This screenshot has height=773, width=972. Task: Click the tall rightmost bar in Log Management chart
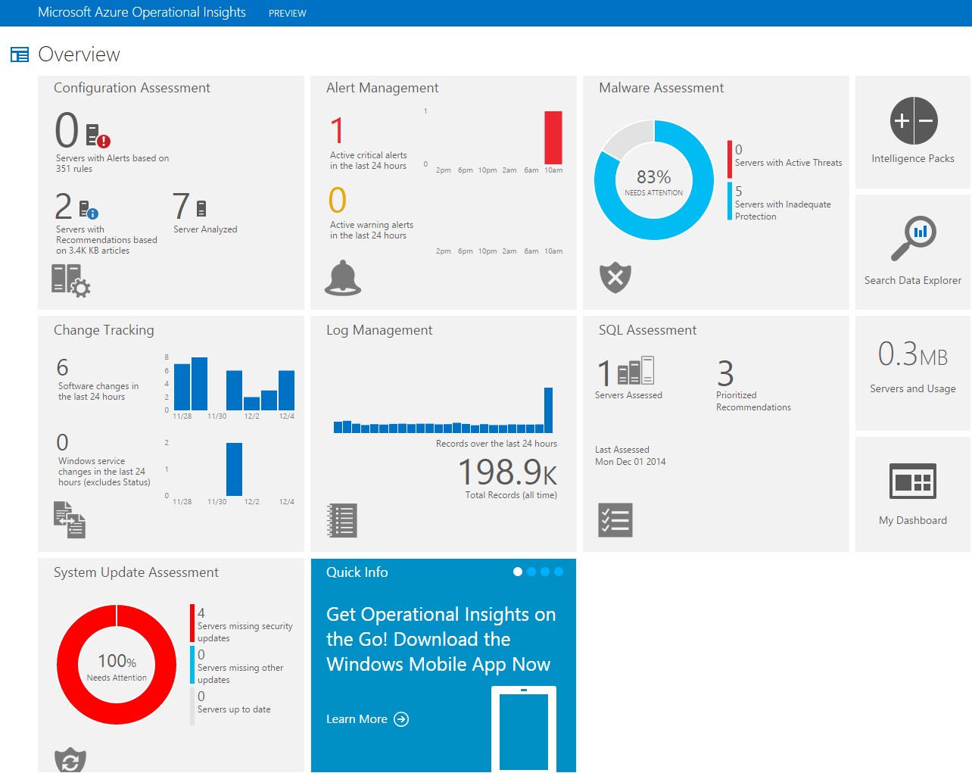[548, 410]
